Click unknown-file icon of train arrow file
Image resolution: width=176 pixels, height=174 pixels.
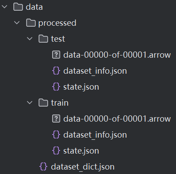pos(56,119)
